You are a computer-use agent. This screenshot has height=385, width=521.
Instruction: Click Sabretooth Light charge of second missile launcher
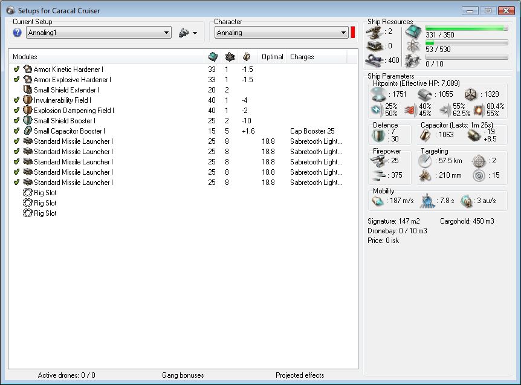coord(316,152)
